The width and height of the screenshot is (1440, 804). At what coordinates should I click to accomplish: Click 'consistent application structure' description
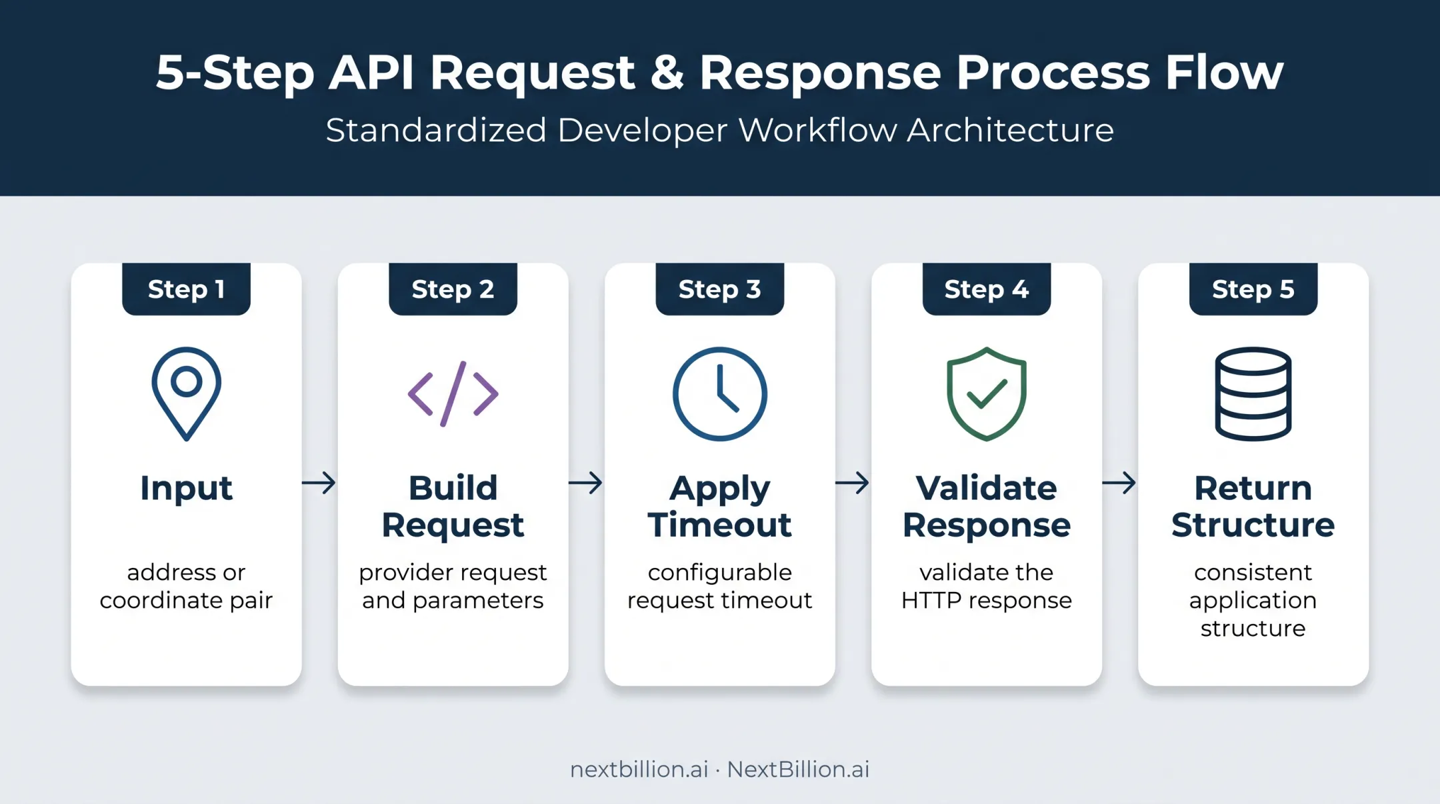[x=1253, y=600]
